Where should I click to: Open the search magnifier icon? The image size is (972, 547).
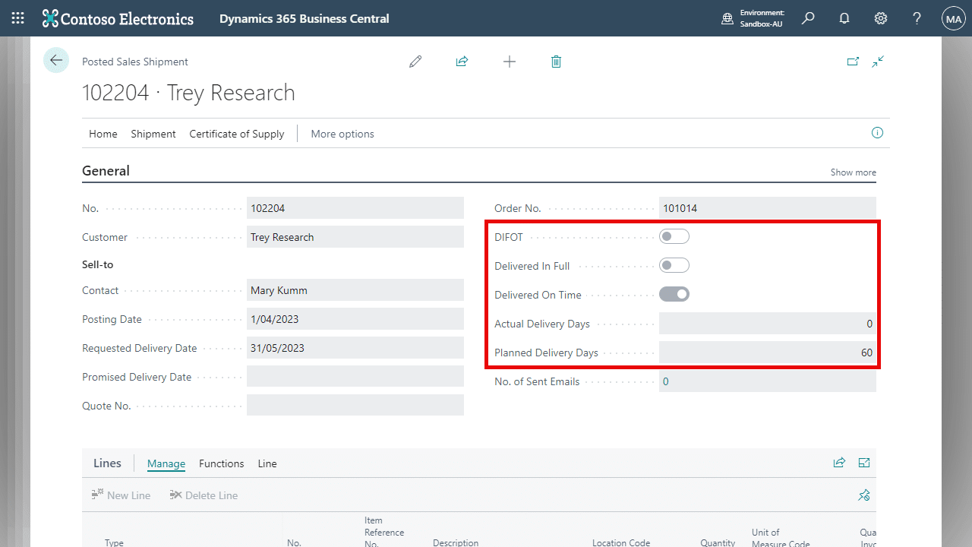808,18
